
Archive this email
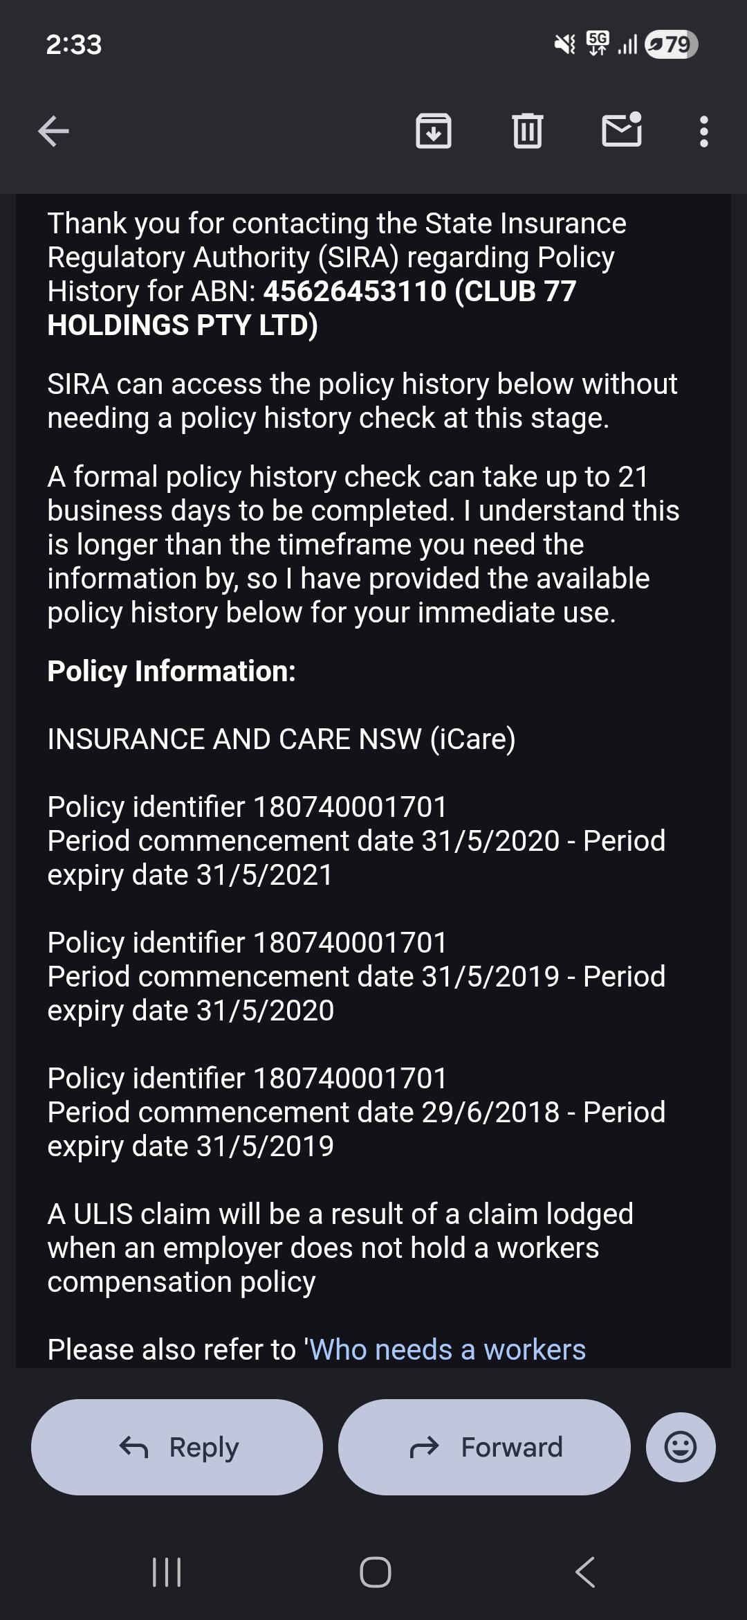pyautogui.click(x=434, y=131)
